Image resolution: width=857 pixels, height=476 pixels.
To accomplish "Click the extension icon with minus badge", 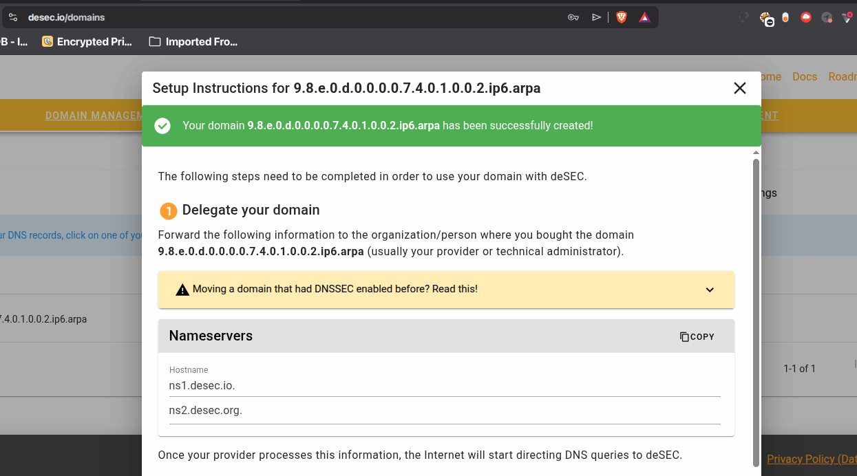I will (765, 19).
